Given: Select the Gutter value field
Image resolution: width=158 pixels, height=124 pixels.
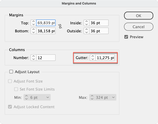Looking at the screenshot, I should pos(105,58).
